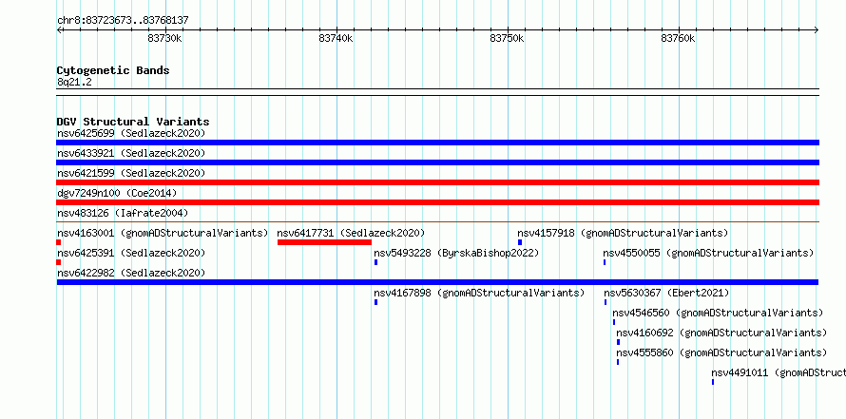This screenshot has height=419, width=846.
Task: Click the small red marker under nsv4163001
Action: tap(59, 242)
